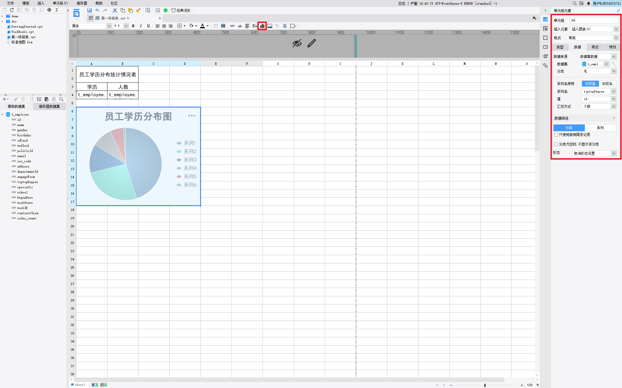
Task: Click the Insert Sub-report icon
Action: point(285,26)
